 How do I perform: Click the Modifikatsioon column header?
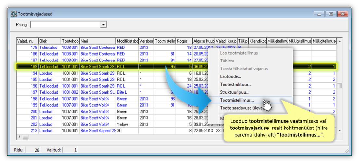tap(127, 41)
